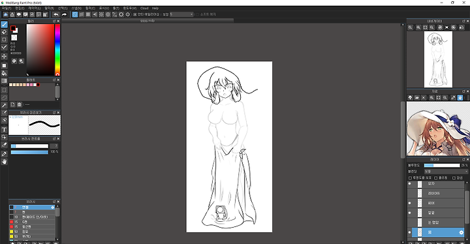Click the ? button beside brush size
The width and height of the screenshot is (470, 244).
point(54,146)
